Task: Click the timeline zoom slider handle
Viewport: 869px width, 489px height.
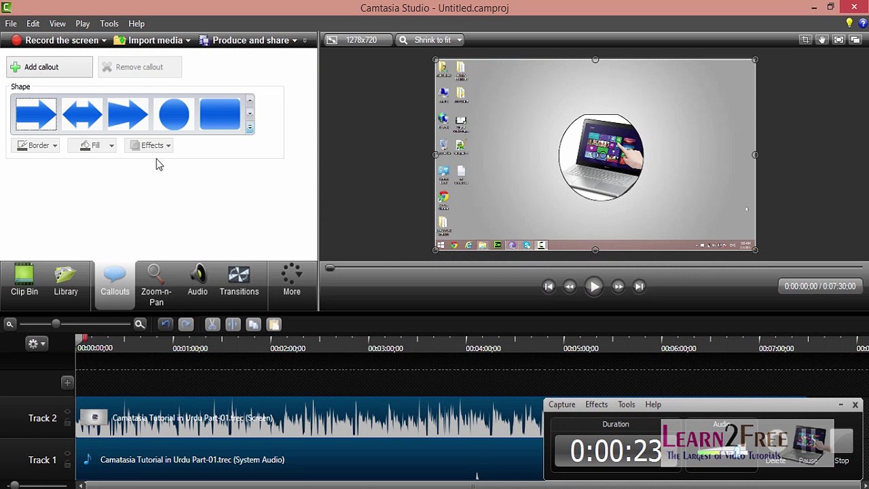Action: 56,324
